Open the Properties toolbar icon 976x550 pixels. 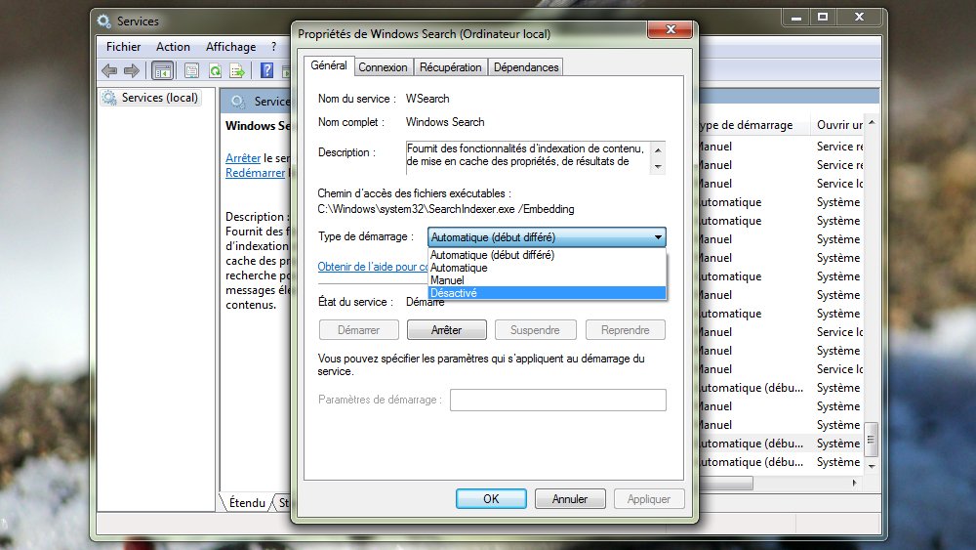click(x=191, y=71)
